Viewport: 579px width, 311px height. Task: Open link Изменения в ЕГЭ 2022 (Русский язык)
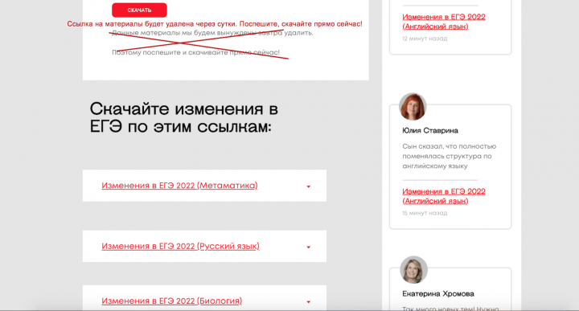click(x=180, y=246)
